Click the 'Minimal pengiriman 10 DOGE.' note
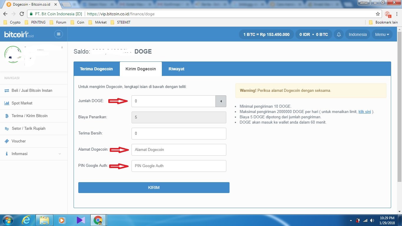Screen dimensions: 402x226 pyautogui.click(x=265, y=107)
